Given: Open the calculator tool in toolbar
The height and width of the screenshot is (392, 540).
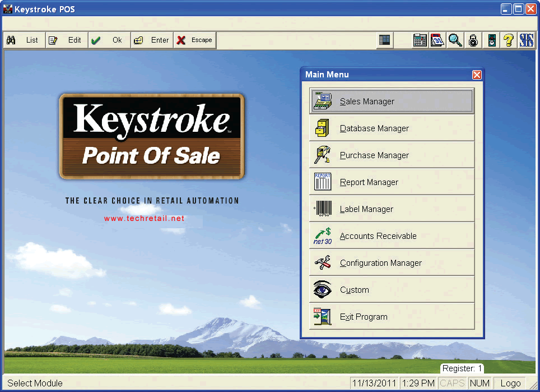Looking at the screenshot, I should click(420, 40).
